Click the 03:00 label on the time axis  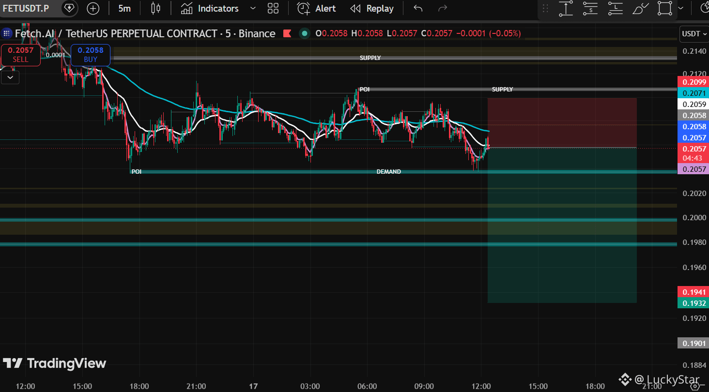[310, 386]
